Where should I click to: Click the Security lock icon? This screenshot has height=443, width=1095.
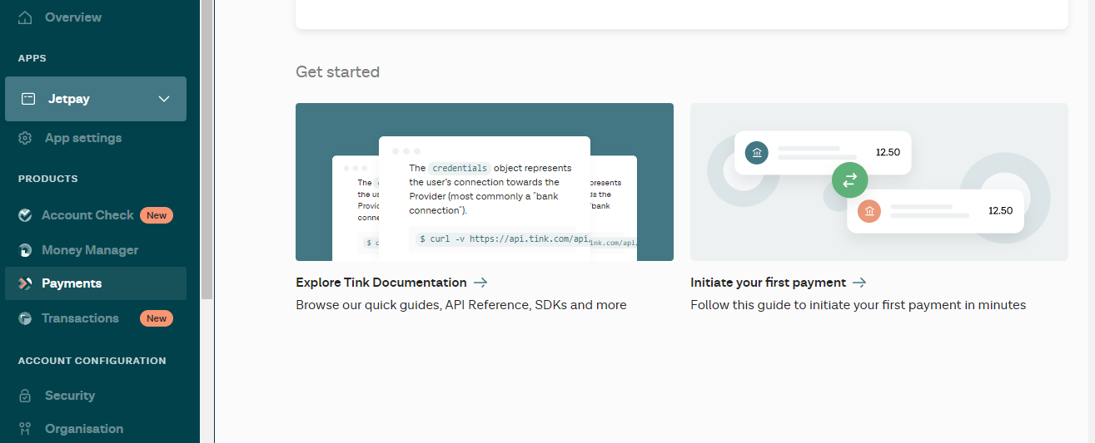pyautogui.click(x=26, y=396)
